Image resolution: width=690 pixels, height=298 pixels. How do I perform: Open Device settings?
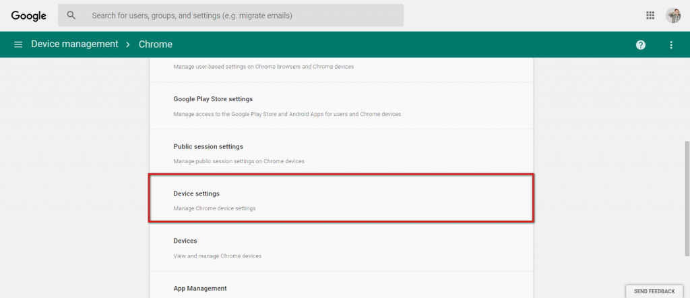341,198
